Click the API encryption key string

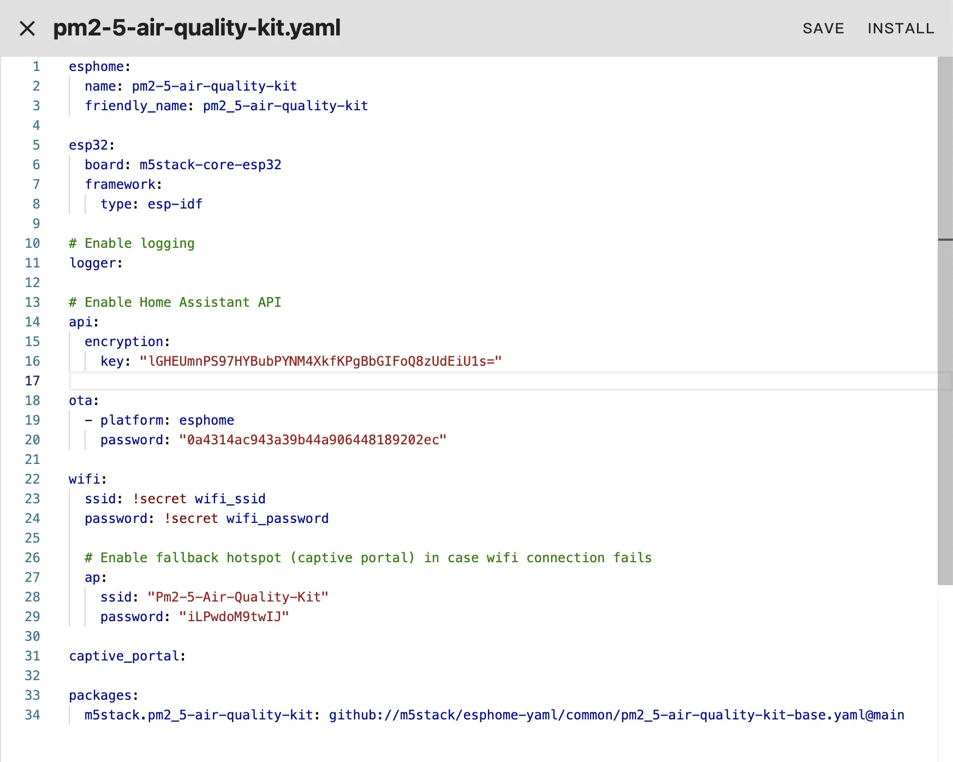coord(320,361)
